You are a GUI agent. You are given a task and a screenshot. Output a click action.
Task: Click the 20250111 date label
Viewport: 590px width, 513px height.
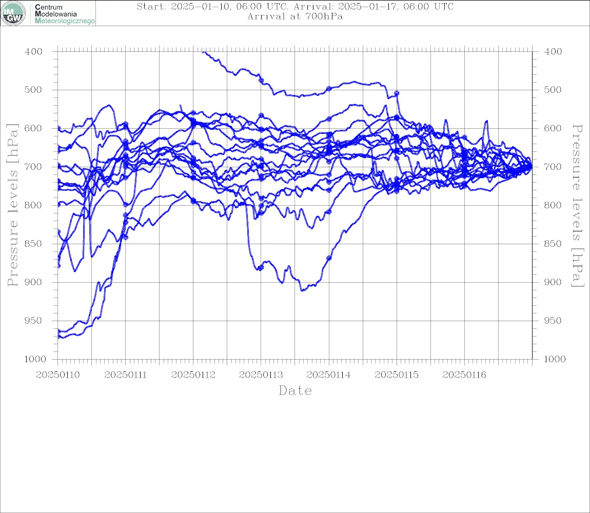coord(125,375)
